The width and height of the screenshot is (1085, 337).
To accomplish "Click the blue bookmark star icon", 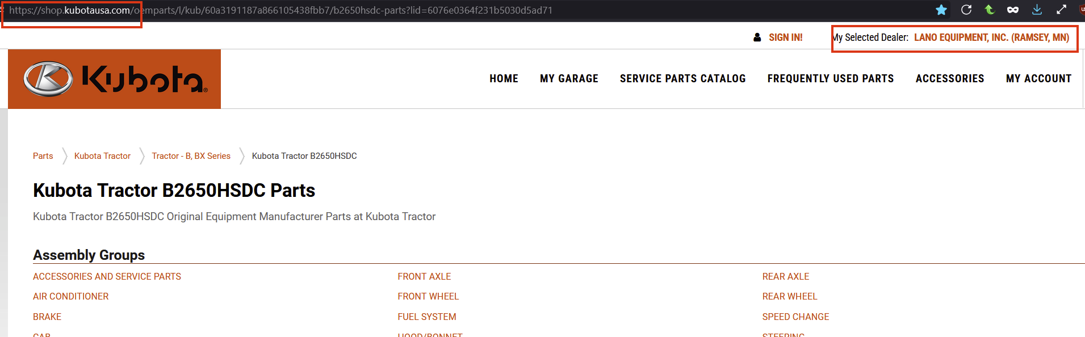I will tap(941, 10).
